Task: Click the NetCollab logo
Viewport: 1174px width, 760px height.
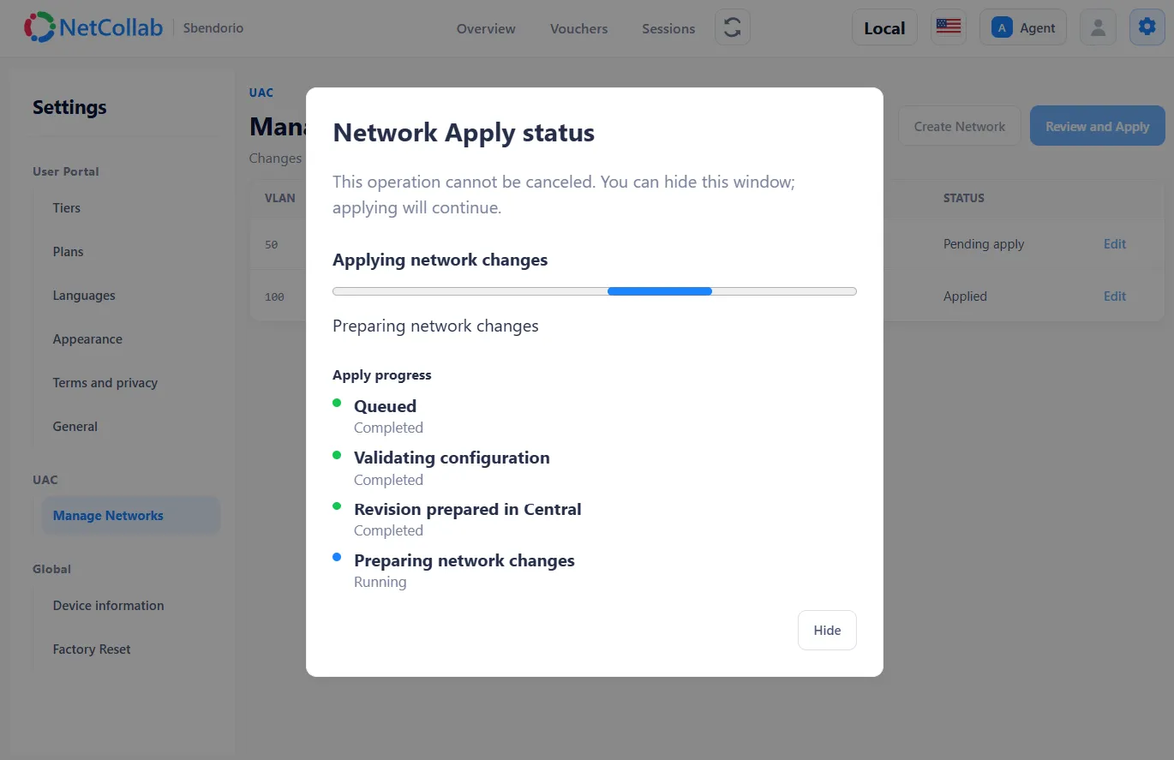Action: [93, 27]
